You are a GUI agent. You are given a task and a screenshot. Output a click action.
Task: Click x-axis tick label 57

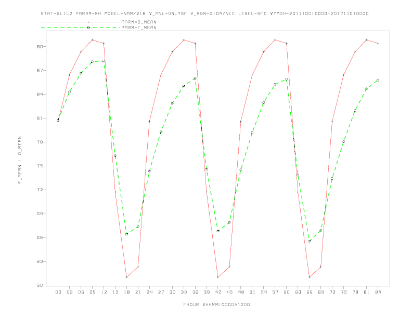(x=275, y=292)
